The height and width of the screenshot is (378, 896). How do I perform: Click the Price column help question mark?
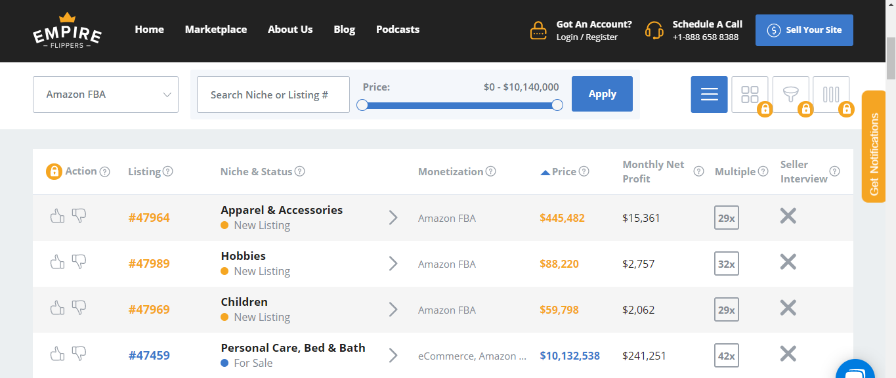[584, 171]
